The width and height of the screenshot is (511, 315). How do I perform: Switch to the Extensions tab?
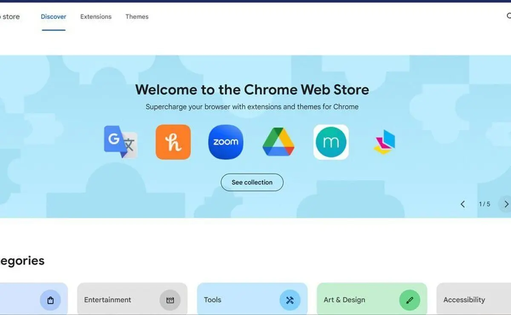point(96,17)
